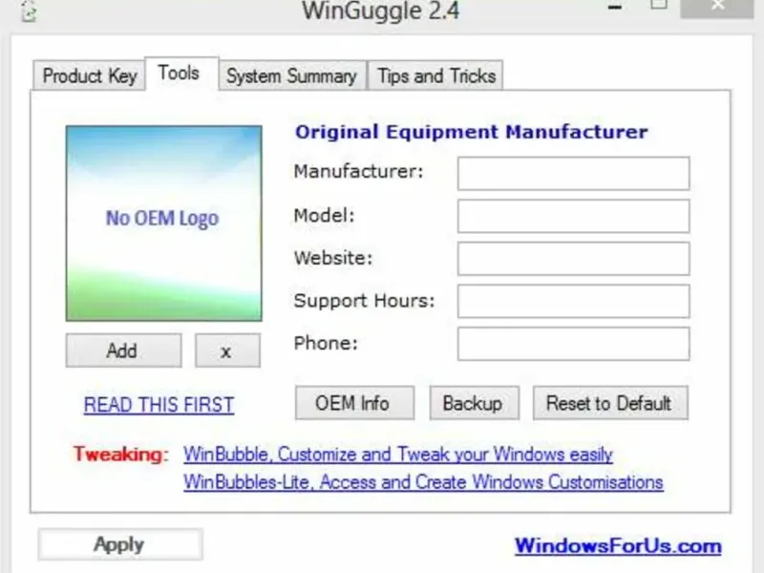Screen dimensions: 764x573
Task: Maximize the WinGuggle window
Action: pos(658,5)
